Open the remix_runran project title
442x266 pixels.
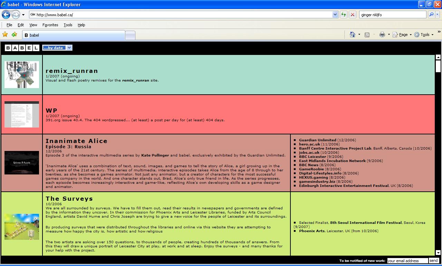72,71
